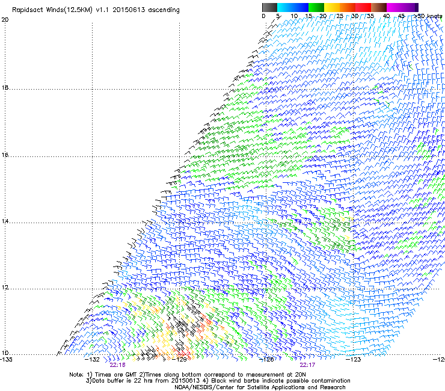Click the latitude label 10

5,353
